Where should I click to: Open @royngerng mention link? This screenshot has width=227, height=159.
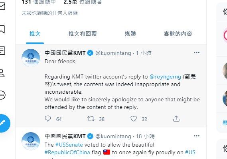[x=165, y=76]
